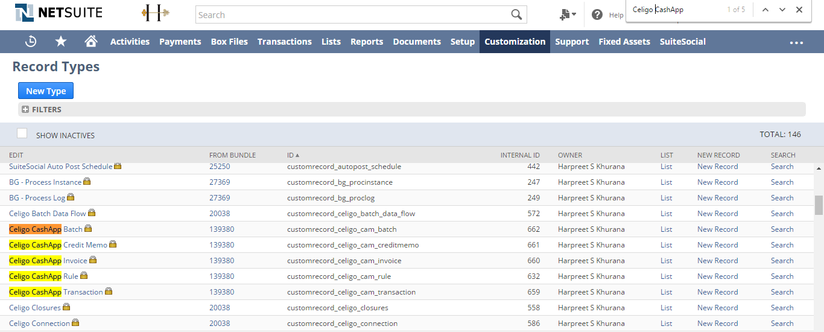
Task: Click the search magnifier icon
Action: pyautogui.click(x=516, y=14)
